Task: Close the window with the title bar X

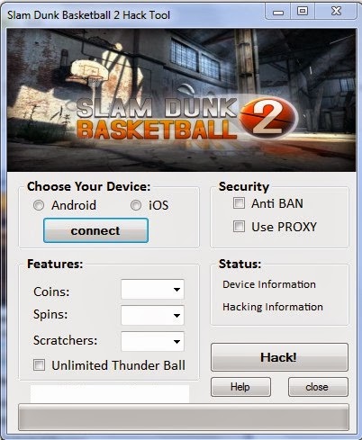Action: pyautogui.click(x=336, y=12)
